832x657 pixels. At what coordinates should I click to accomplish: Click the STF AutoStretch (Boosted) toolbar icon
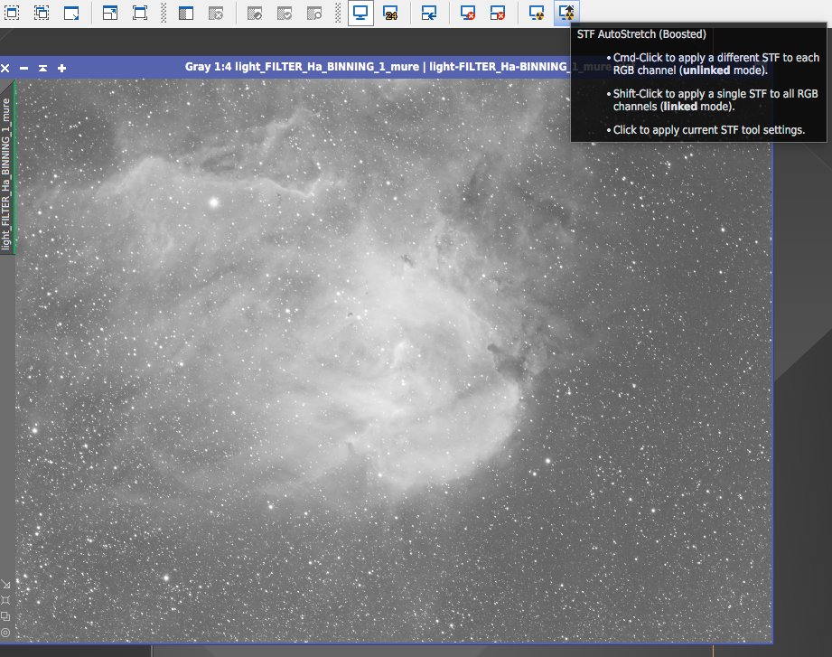tap(566, 13)
